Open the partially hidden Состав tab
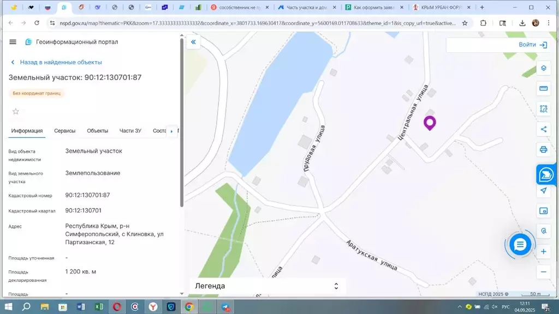This screenshot has width=559, height=314. [159, 131]
